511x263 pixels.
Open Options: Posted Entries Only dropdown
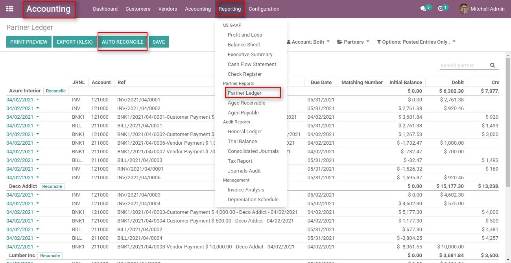416,42
